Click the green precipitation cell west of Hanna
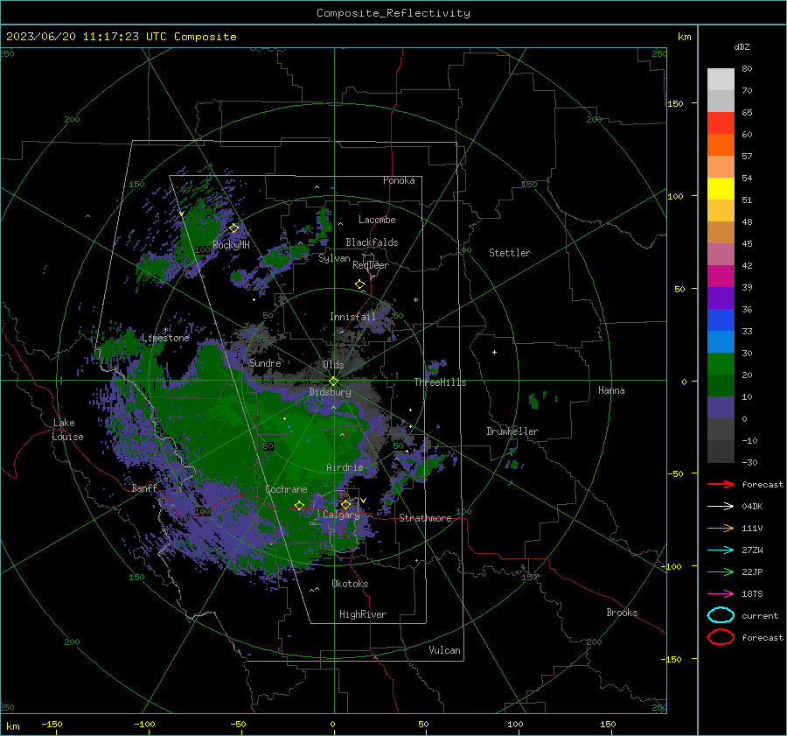The height and width of the screenshot is (736, 787). click(534, 401)
